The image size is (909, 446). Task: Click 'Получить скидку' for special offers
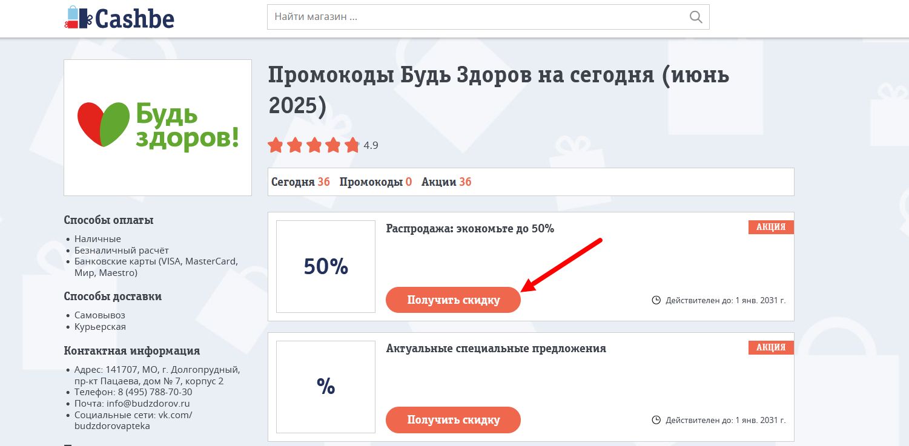click(453, 420)
